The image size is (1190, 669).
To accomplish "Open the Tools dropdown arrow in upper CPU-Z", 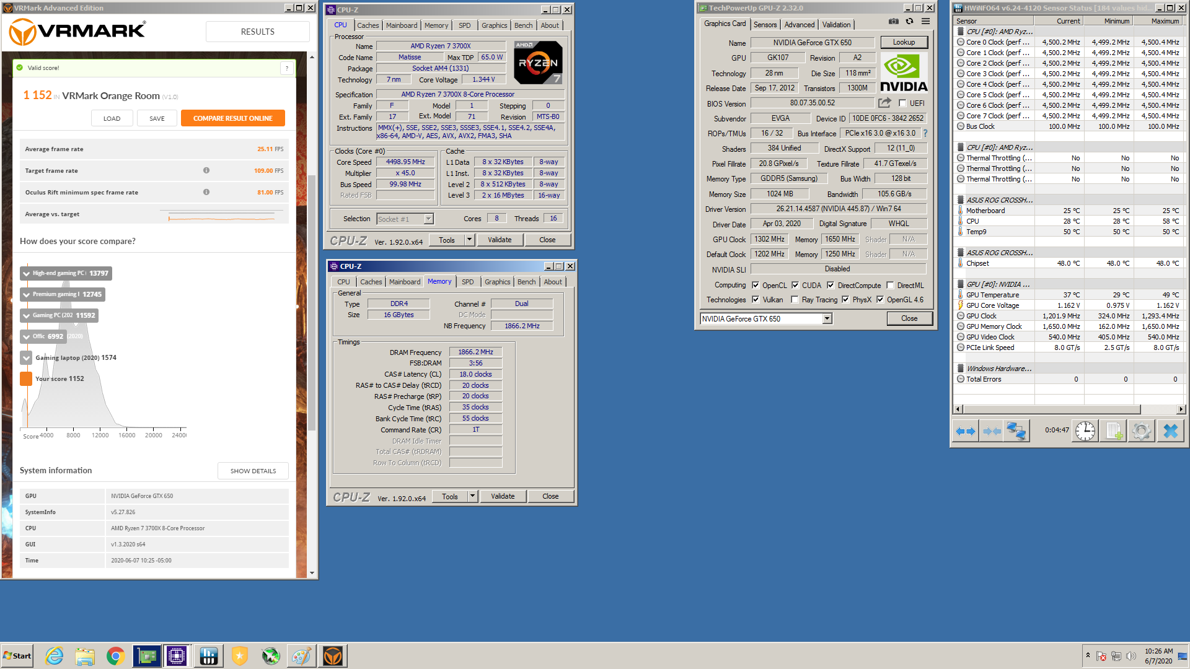I will [x=469, y=240].
